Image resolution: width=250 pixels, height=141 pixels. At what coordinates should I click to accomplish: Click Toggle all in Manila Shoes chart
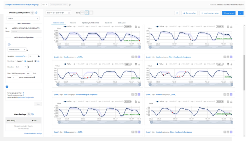coord(220,64)
